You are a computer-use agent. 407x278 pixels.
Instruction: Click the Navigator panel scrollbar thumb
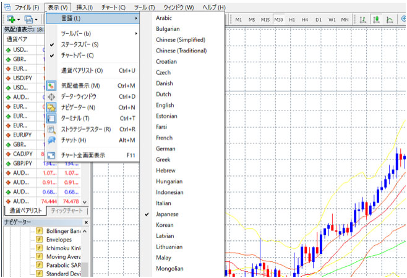tap(85, 269)
